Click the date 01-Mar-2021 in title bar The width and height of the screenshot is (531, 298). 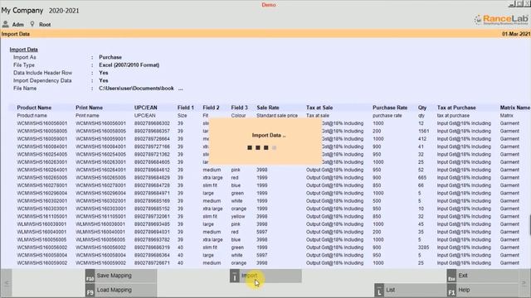516,34
